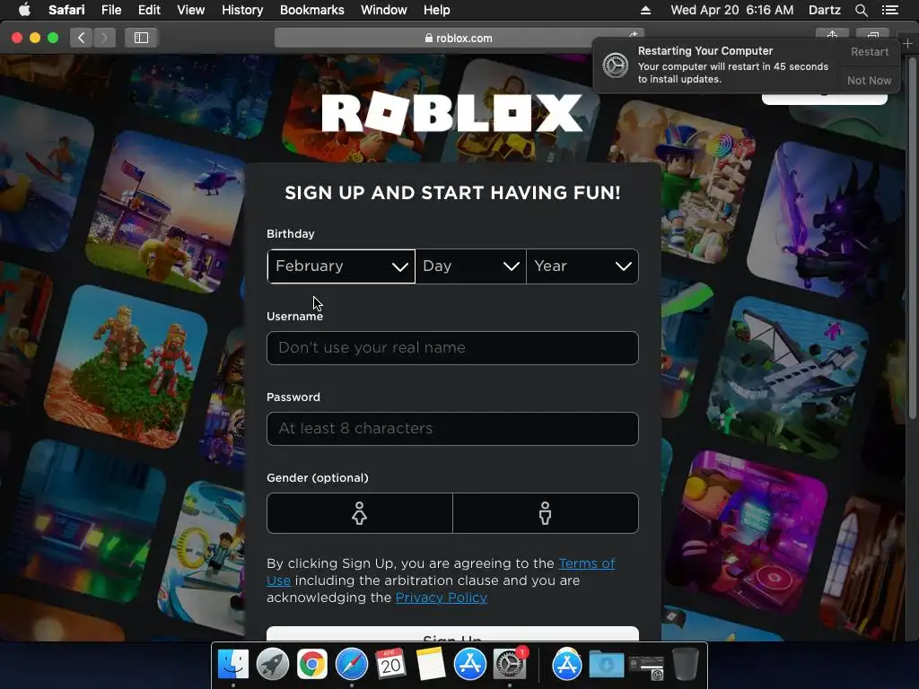Open the Window menu
Image resolution: width=919 pixels, height=689 pixels.
tap(383, 10)
